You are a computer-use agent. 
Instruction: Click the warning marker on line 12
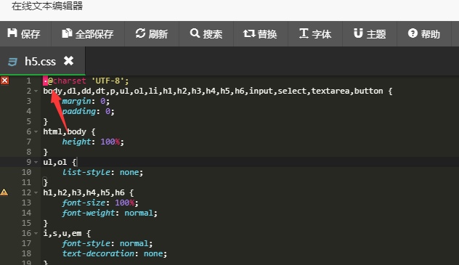tap(4, 192)
